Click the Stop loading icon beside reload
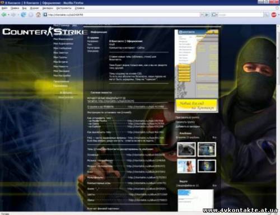The image size is (280, 215). pyautogui.click(x=31, y=15)
